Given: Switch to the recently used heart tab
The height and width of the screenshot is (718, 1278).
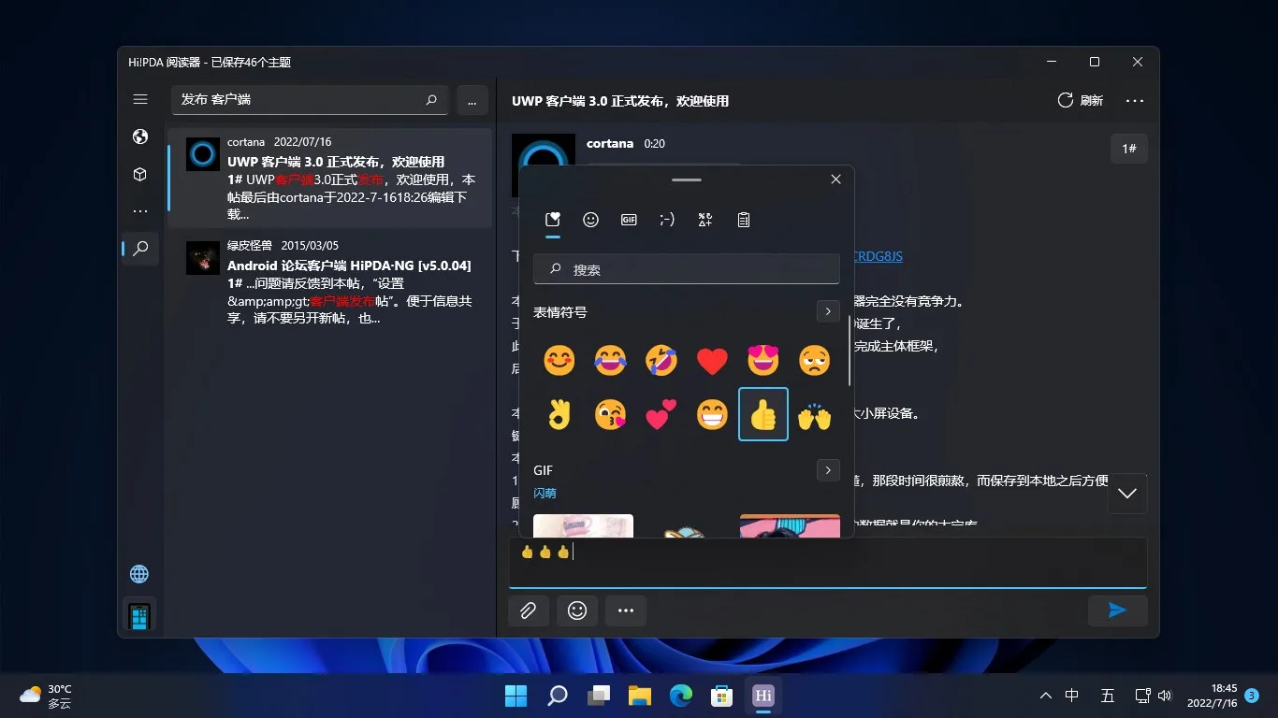Looking at the screenshot, I should (553, 220).
